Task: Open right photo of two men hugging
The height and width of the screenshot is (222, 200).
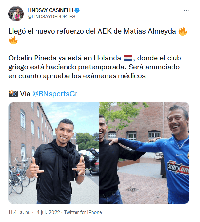Action: [x=144, y=153]
